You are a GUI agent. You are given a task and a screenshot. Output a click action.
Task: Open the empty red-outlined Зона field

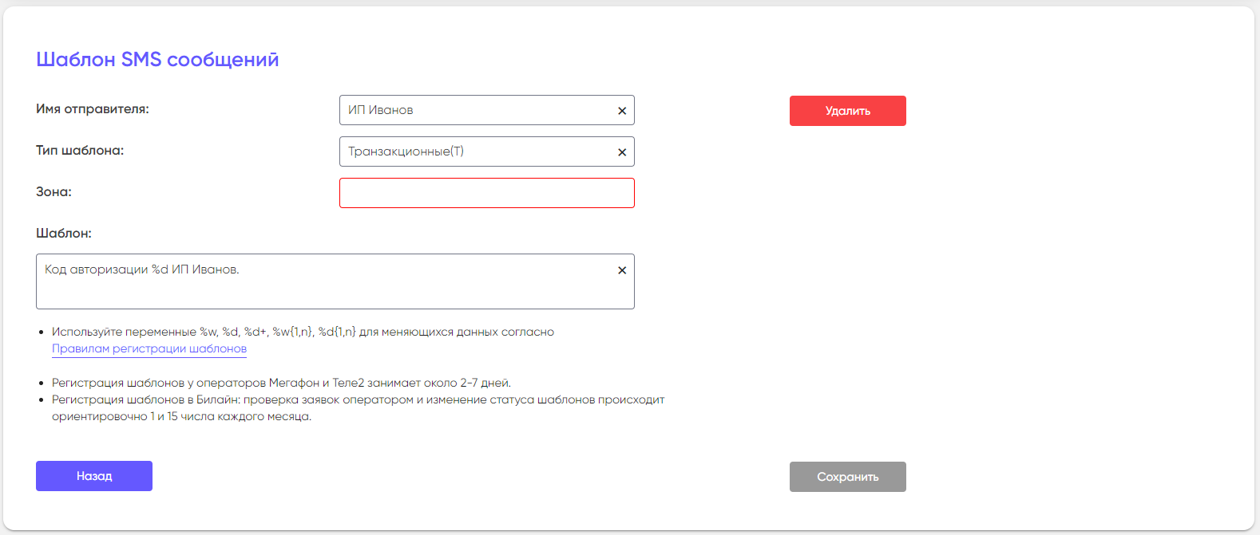pos(486,193)
